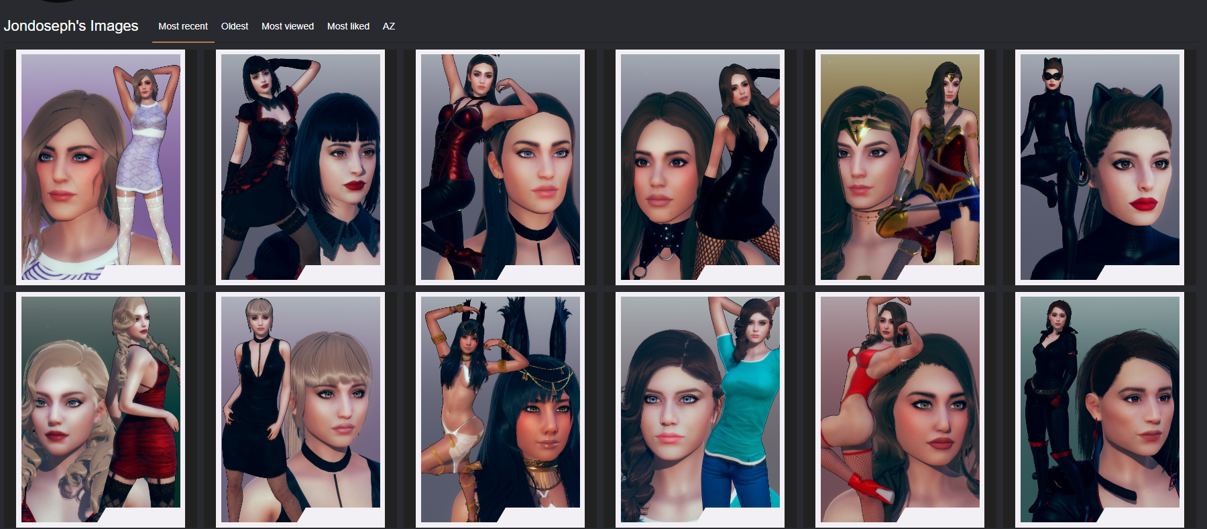Select the Most recent sorting tab
The height and width of the screenshot is (529, 1207).
tap(183, 26)
